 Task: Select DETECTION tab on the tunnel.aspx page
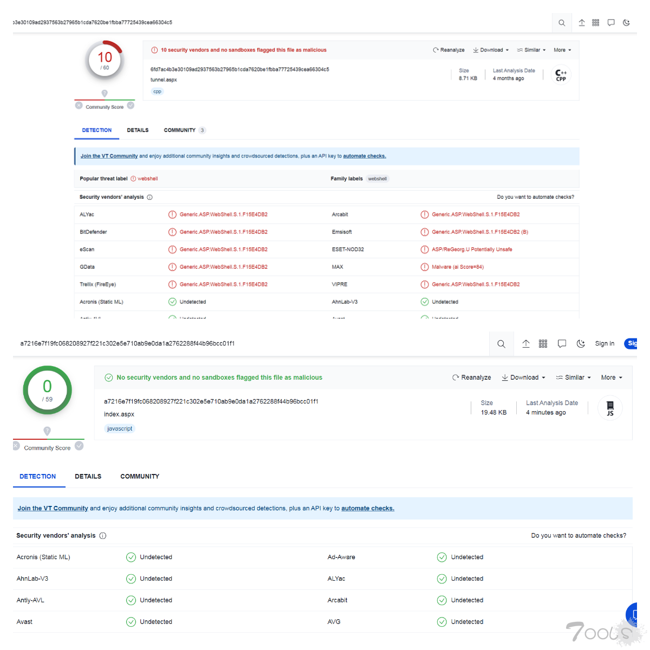[97, 130]
